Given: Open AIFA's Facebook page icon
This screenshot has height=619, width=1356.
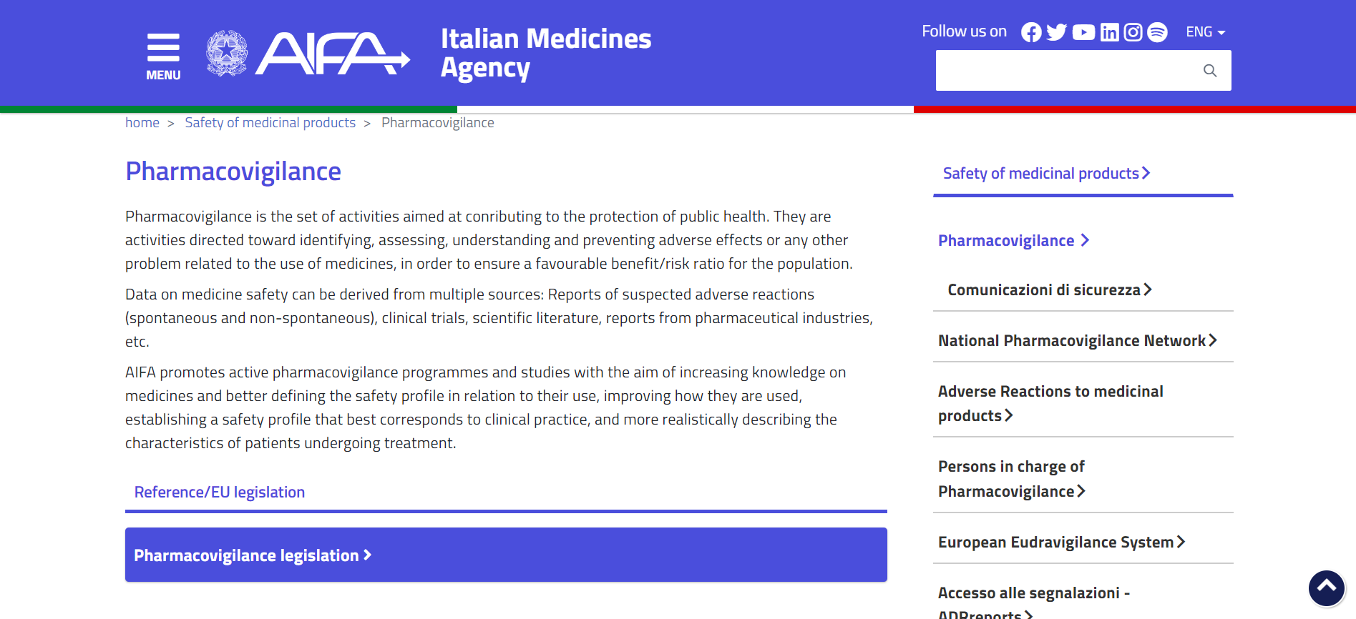Looking at the screenshot, I should (1030, 32).
